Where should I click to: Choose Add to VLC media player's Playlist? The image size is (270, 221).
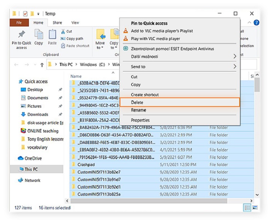coord(180,31)
